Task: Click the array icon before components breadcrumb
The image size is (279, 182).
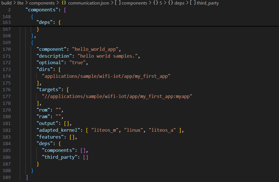Action: 117,3
